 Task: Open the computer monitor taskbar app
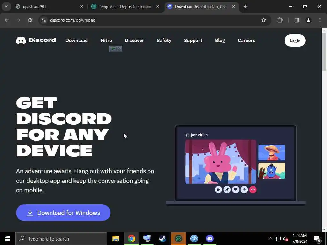coord(147,239)
